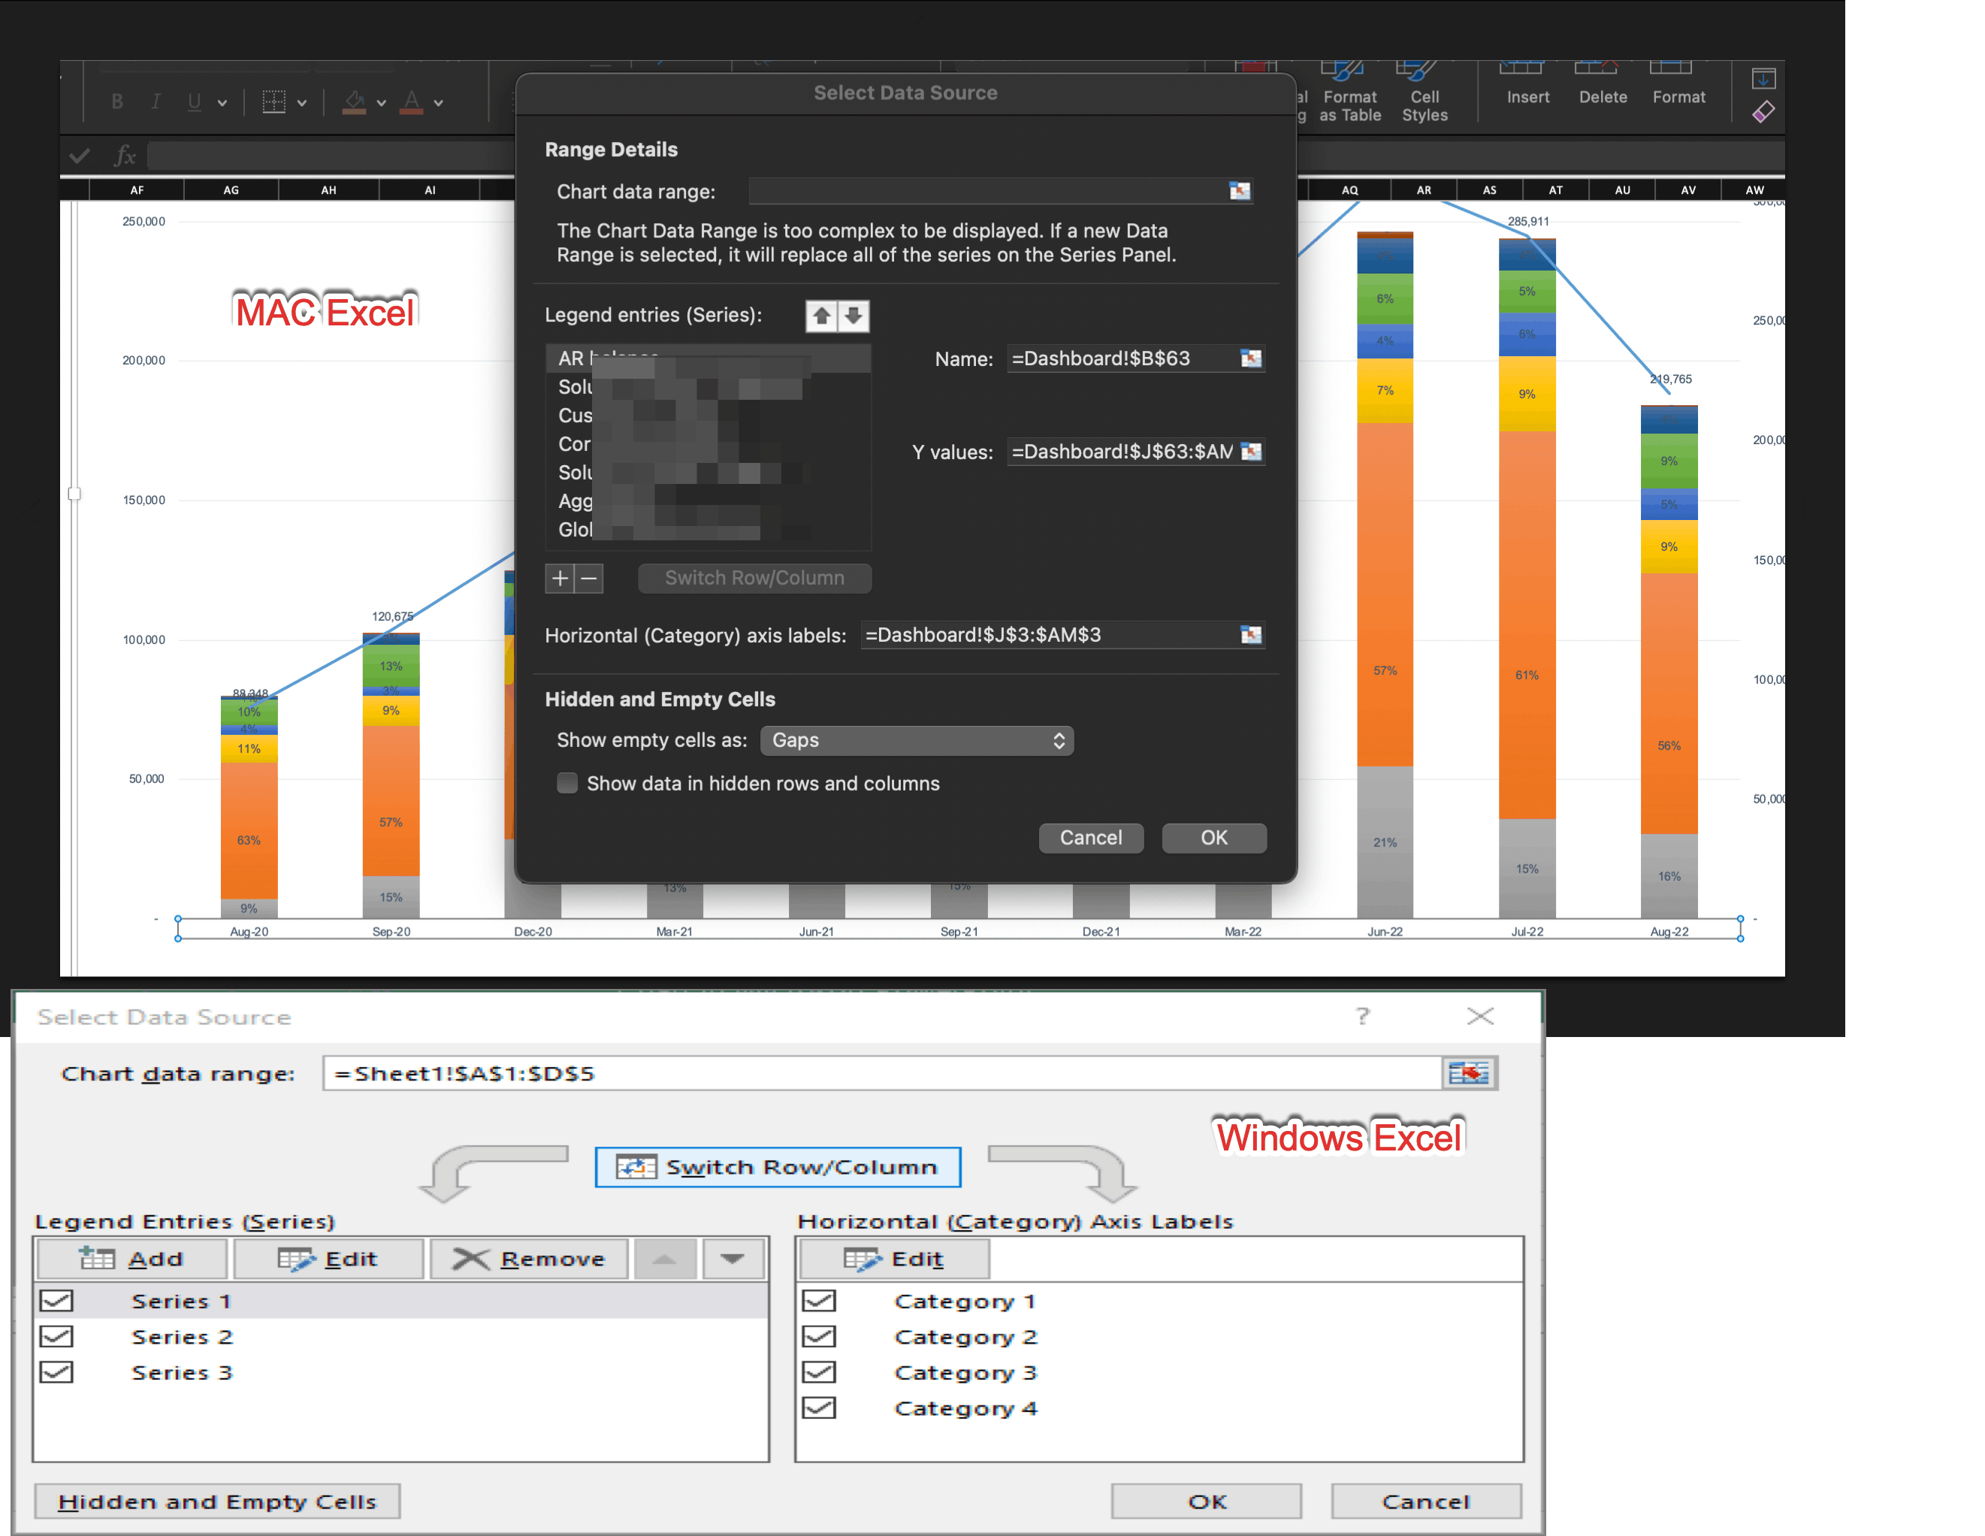This screenshot has height=1536, width=1985.
Task: Add a series with the plus button
Action: (560, 578)
